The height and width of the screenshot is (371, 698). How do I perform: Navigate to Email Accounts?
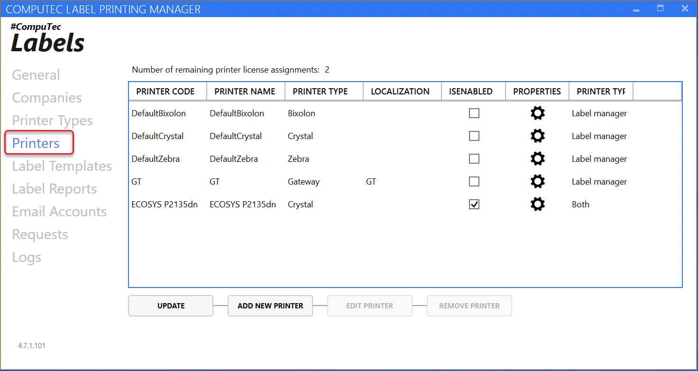coord(59,212)
